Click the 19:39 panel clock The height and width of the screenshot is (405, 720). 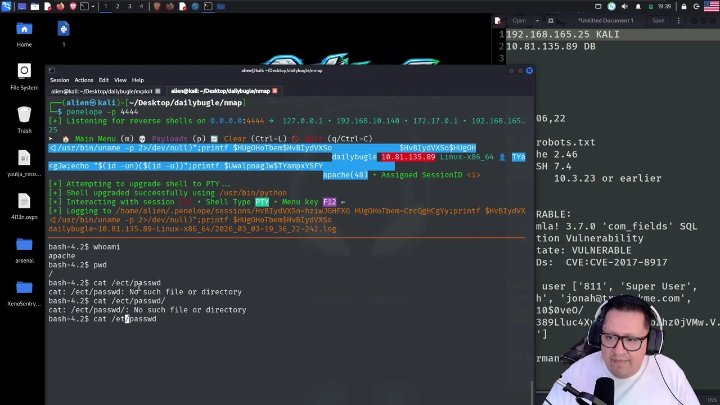tap(664, 6)
